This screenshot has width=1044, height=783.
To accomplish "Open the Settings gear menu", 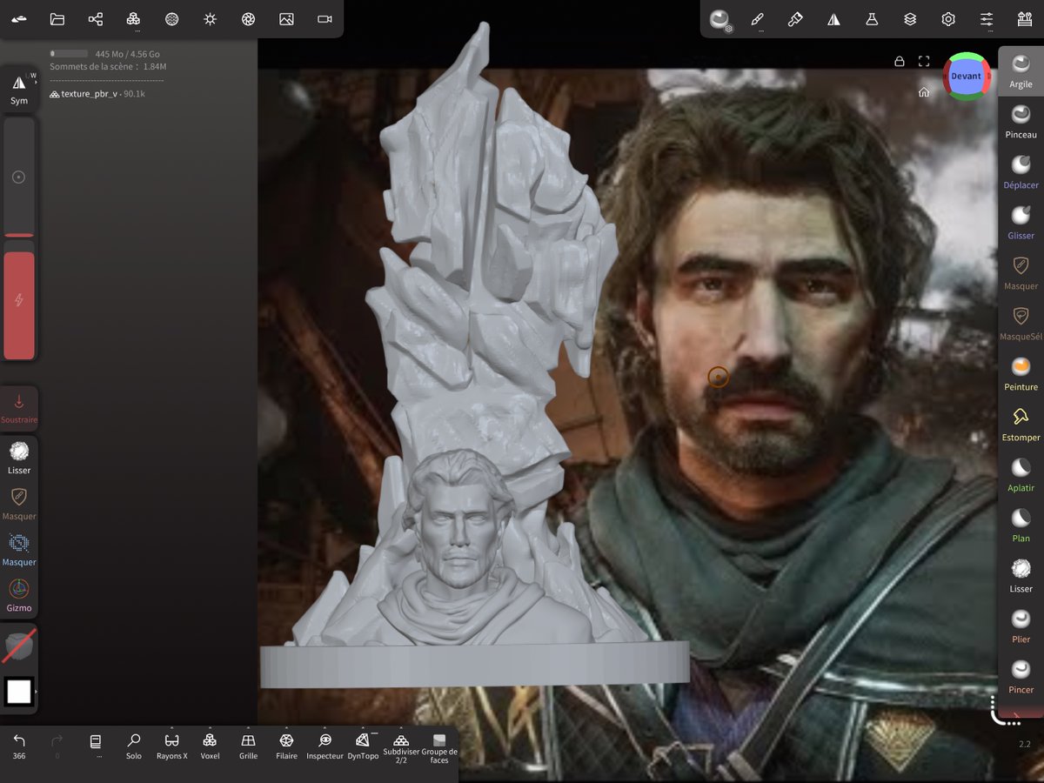I will pos(948,19).
